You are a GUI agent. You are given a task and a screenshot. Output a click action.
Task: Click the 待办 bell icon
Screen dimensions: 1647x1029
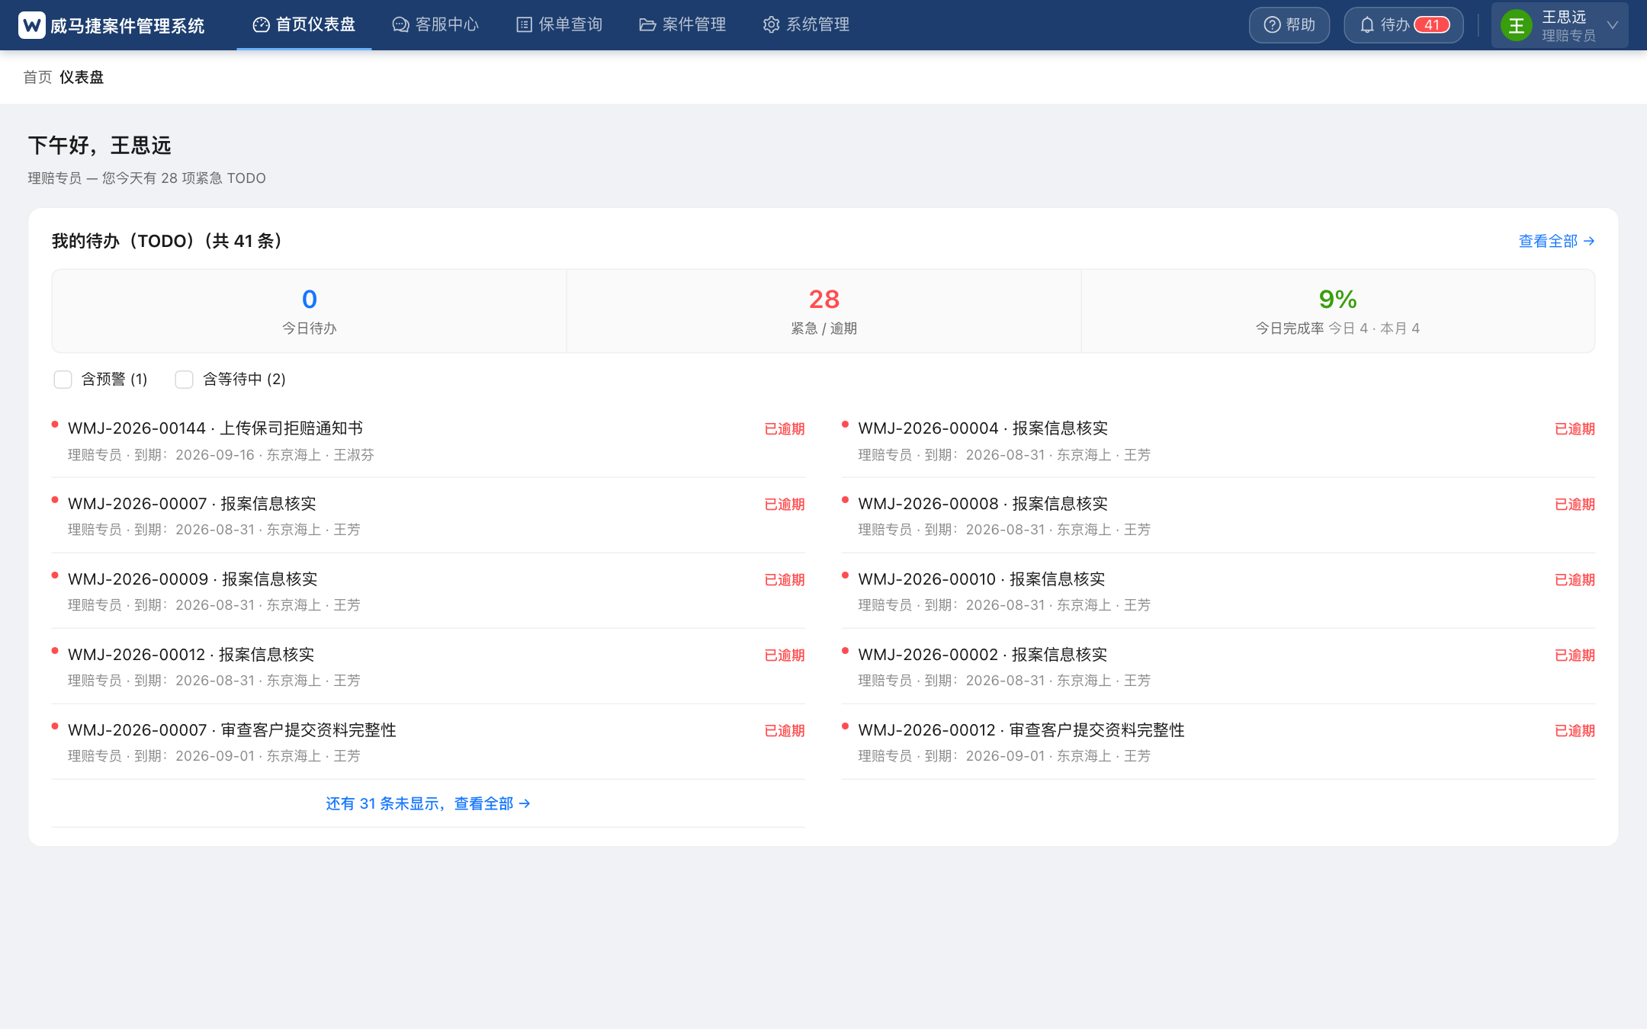click(x=1367, y=25)
